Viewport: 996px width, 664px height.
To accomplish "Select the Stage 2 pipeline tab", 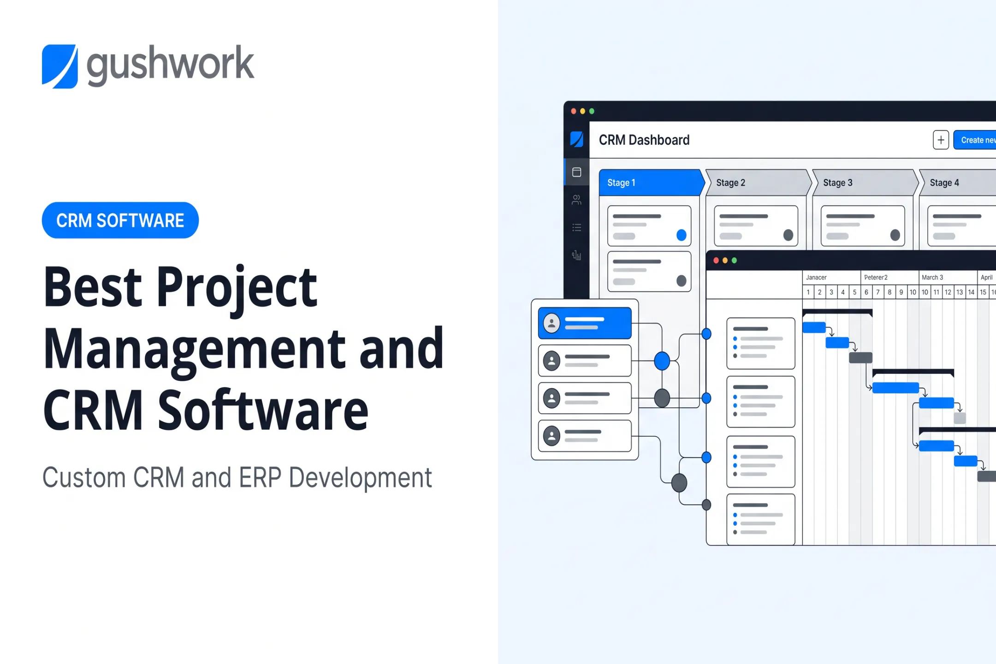I will click(759, 183).
